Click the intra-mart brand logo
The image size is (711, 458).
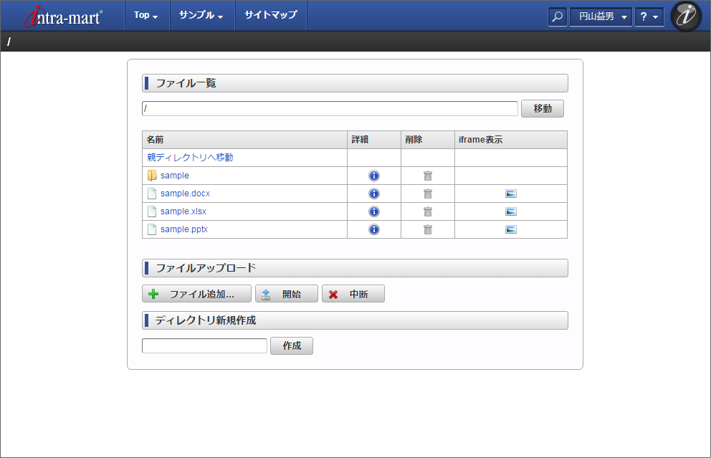pos(64,16)
